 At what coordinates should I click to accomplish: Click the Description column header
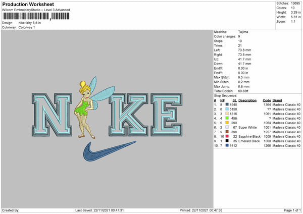point(247,100)
